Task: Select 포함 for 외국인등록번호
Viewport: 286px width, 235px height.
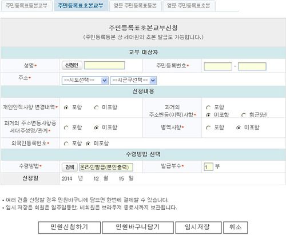Action: click(66, 144)
